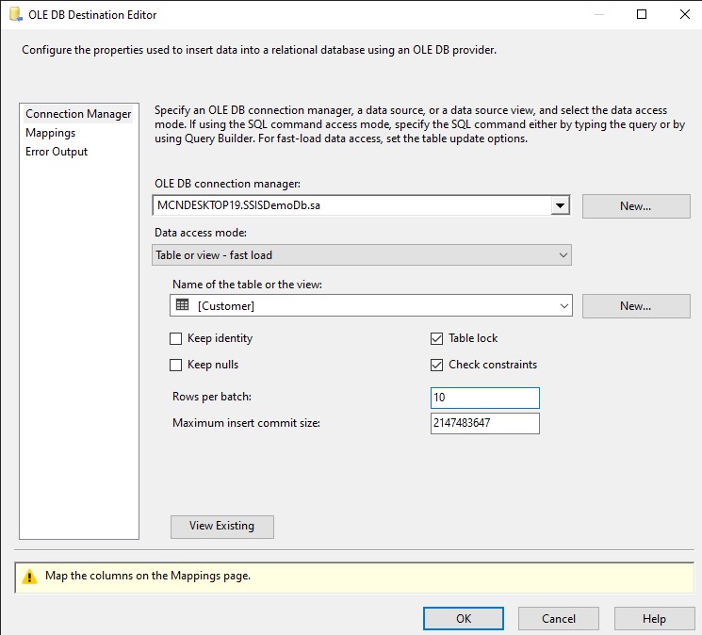Click the Maximum insert commit size field
This screenshot has width=702, height=635.
485,423
